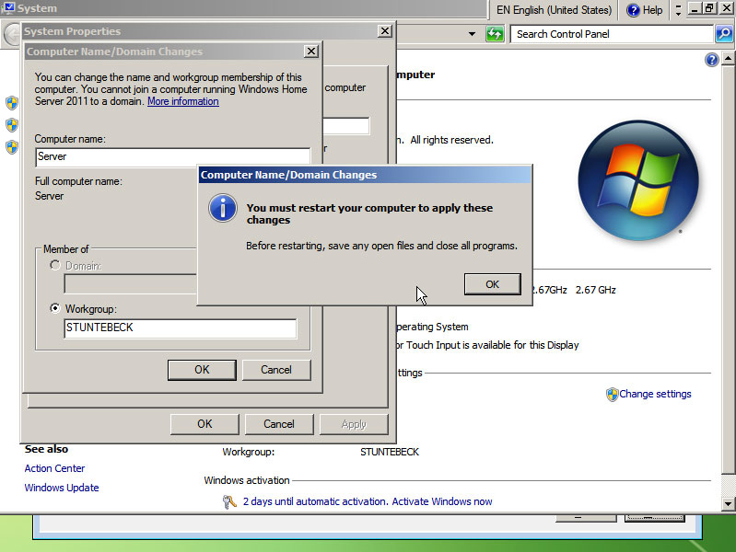Click the Computer name field containing Server

173,157
